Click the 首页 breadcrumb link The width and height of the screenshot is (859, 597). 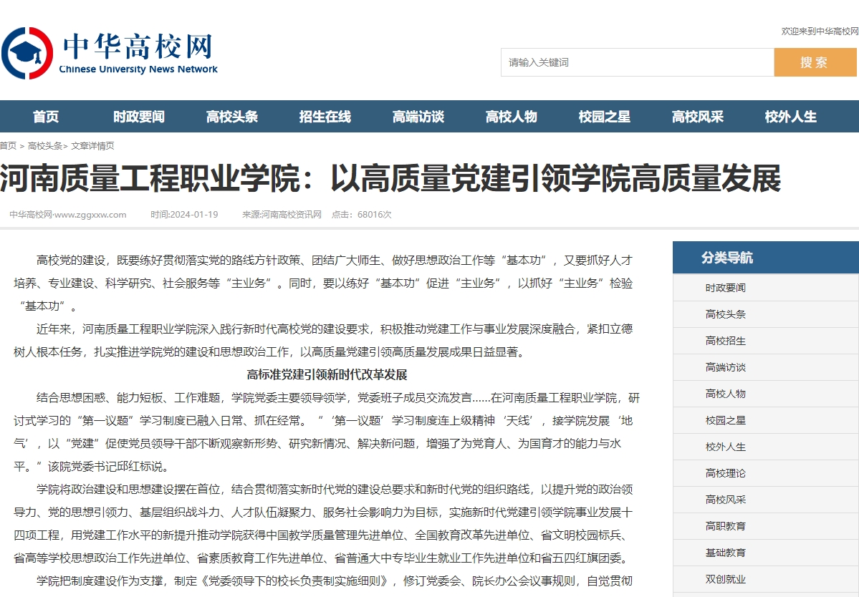coord(8,146)
